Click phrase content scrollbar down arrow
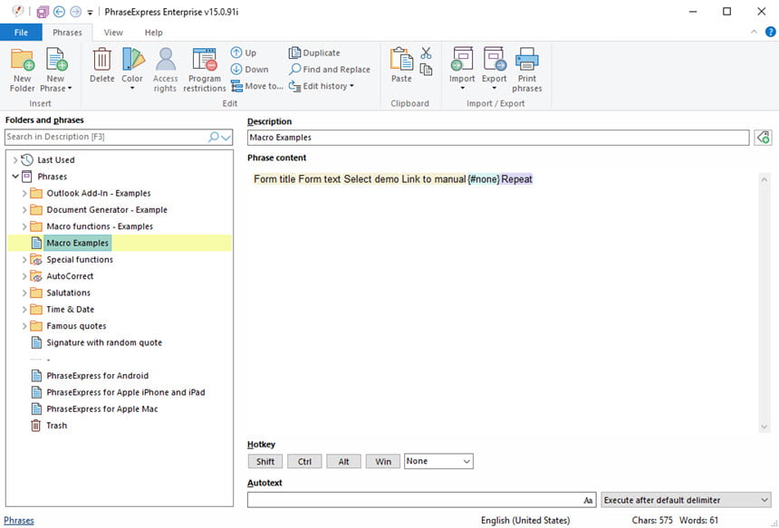The height and width of the screenshot is (528, 779). pyautogui.click(x=765, y=427)
